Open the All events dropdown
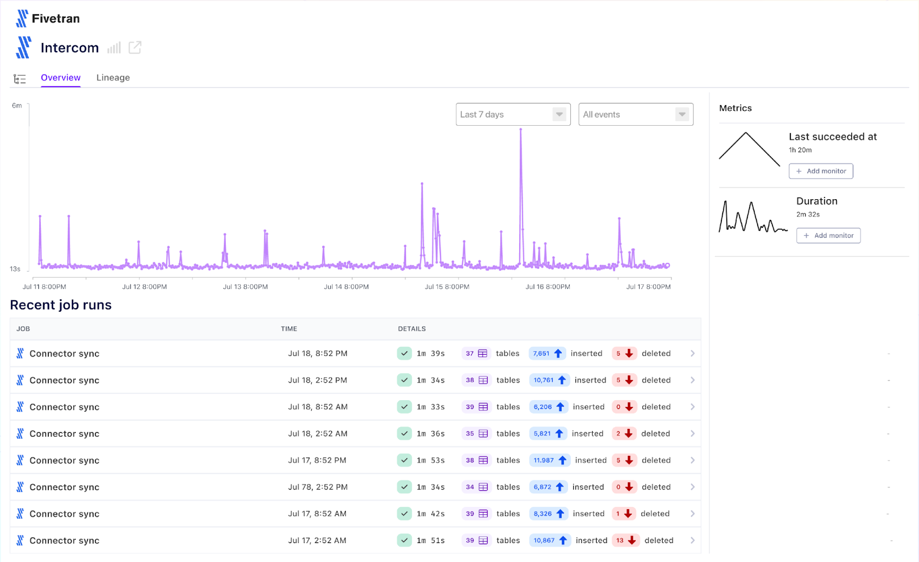Image resolution: width=919 pixels, height=562 pixels. 636,114
